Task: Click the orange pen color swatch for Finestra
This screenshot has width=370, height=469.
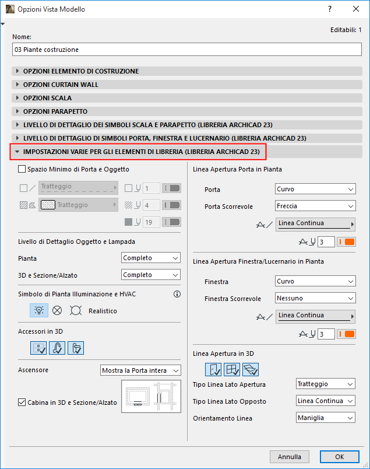Action: tap(346, 334)
